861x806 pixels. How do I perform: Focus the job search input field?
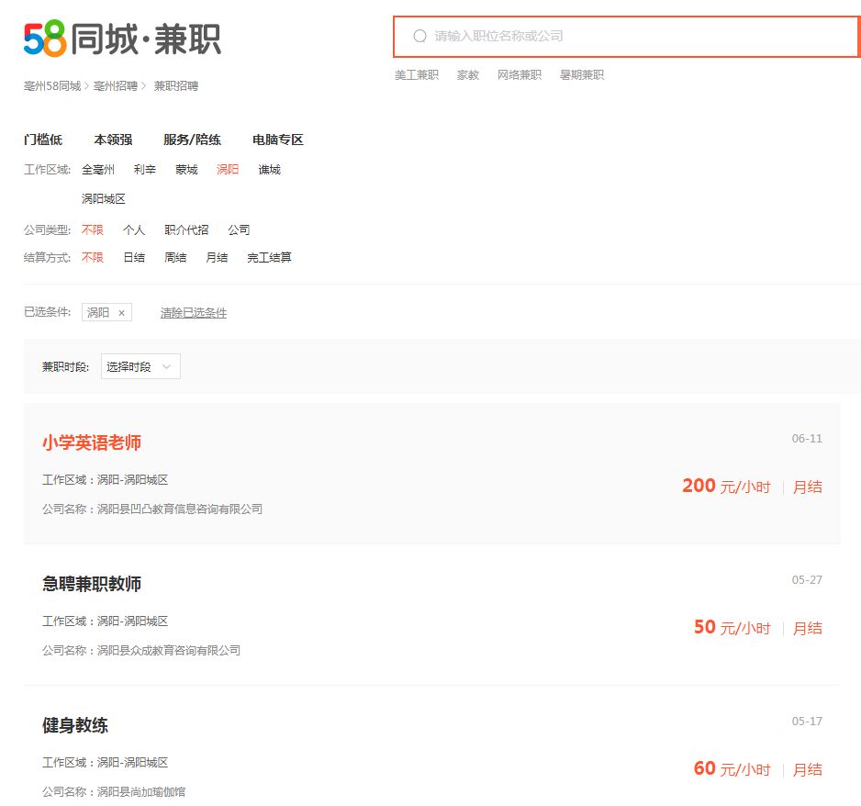click(x=633, y=37)
